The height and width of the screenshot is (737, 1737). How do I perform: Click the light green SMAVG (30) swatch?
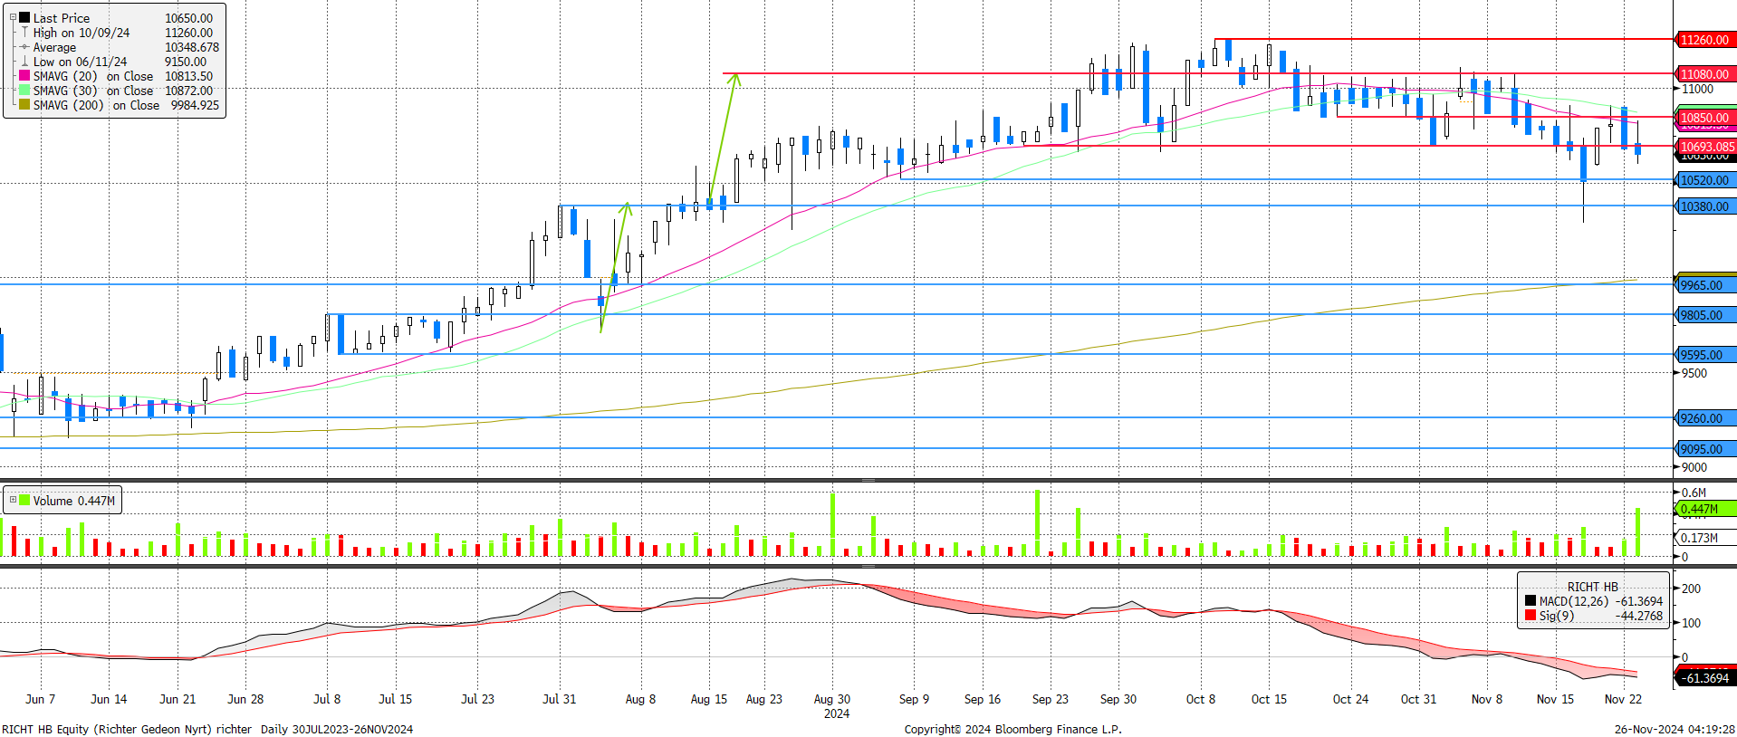[x=24, y=90]
